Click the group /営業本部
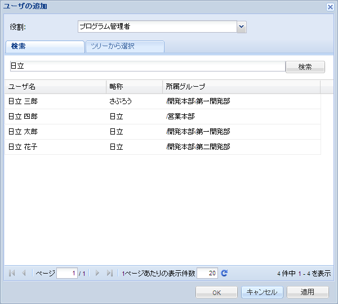 [x=180, y=117]
